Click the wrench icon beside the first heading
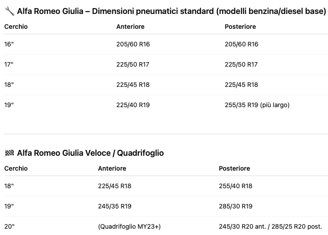This screenshot has height=235, width=328. [x=9, y=11]
